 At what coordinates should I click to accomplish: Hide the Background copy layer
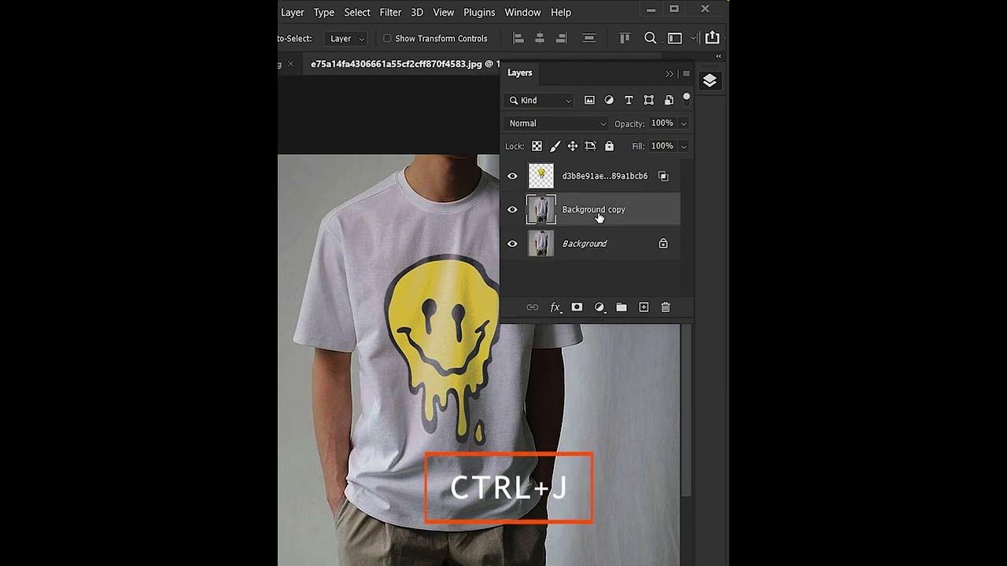[512, 210]
